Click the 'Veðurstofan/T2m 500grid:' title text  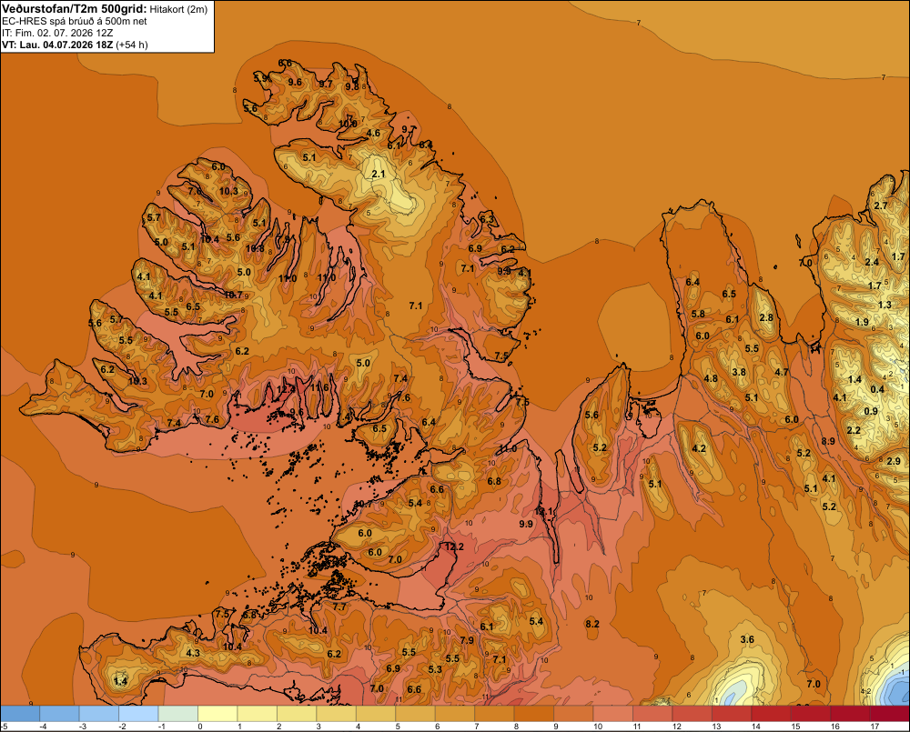[75, 9]
